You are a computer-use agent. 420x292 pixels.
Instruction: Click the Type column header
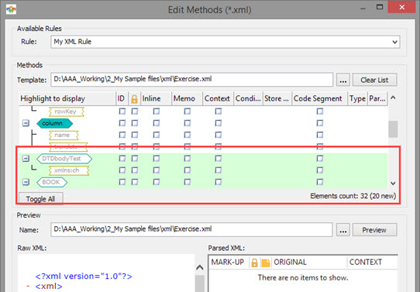pyautogui.click(x=357, y=99)
